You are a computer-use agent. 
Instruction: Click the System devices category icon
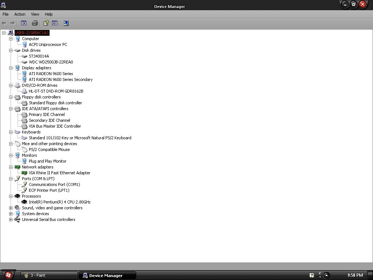[17, 214]
